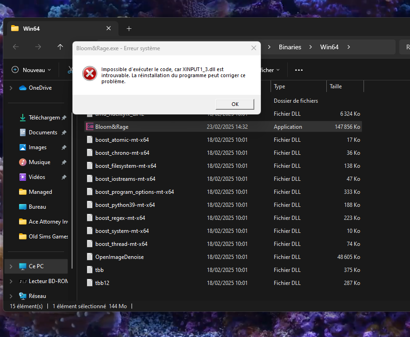The height and width of the screenshot is (337, 410).
Task: Click the OpenImageDenoise file icon
Action: pyautogui.click(x=90, y=257)
